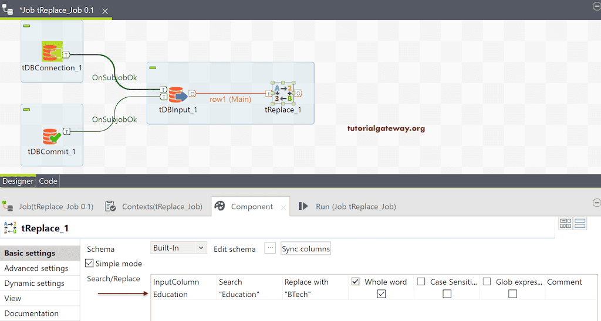601x321 pixels.
Task: Click the tDBConnection_1 output trigger handle
Action: (x=66, y=55)
